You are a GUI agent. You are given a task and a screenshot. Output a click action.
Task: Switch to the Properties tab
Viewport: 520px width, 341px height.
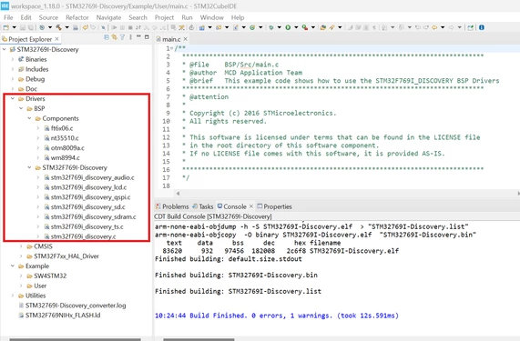(x=275, y=206)
